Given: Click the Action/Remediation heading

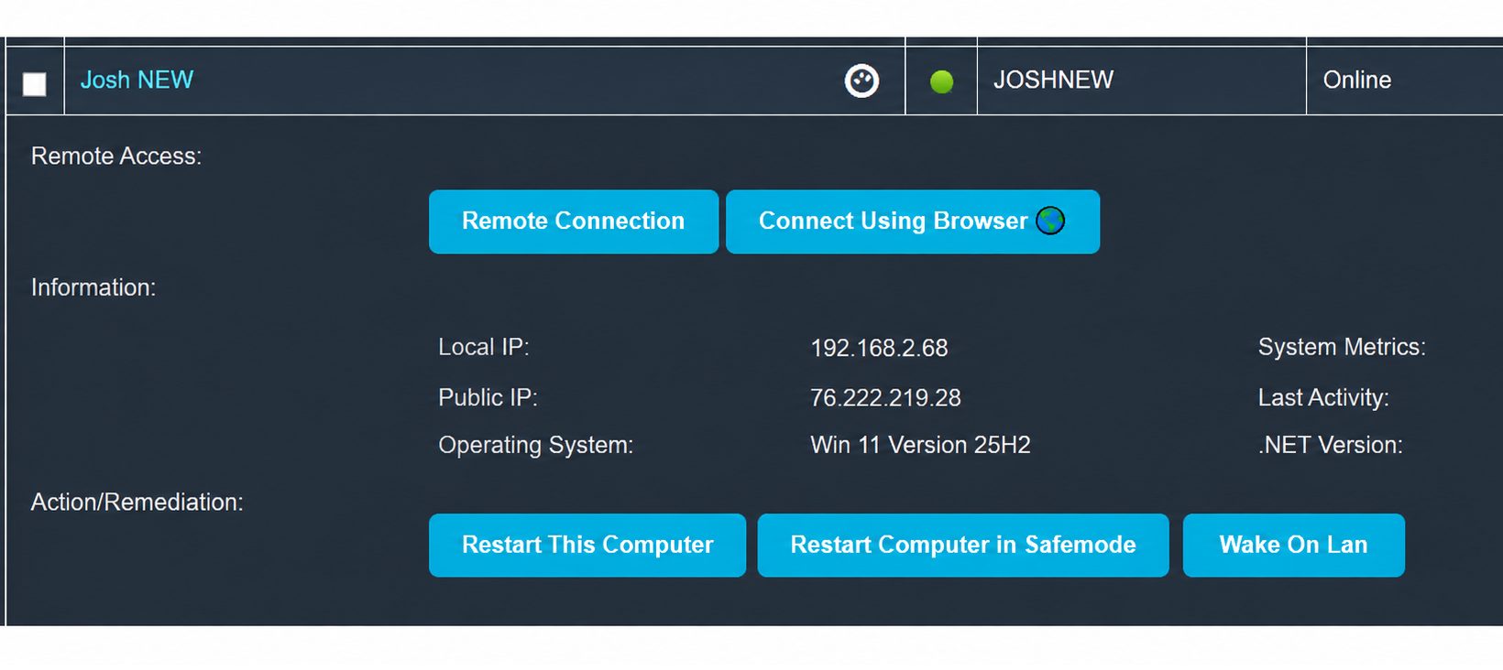Looking at the screenshot, I should click(x=137, y=502).
